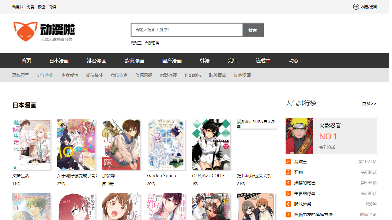Click the Garden Sphere title text

point(162,176)
